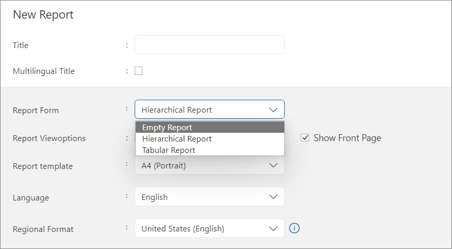The image size is (452, 249).
Task: Select Empty Report from the list
Action: click(x=210, y=127)
